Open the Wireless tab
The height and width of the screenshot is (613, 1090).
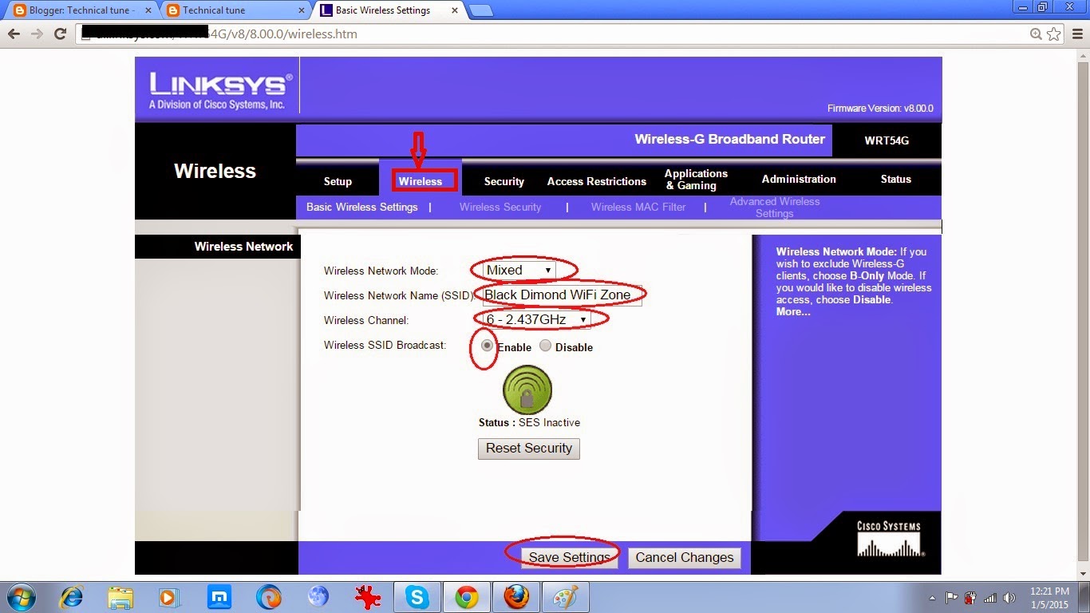[421, 182]
